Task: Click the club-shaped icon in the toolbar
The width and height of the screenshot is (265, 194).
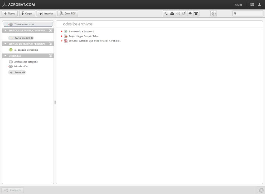Action: [190, 13]
